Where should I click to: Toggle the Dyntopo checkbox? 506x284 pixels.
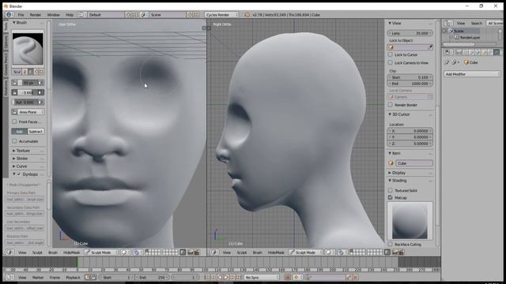tap(19, 174)
